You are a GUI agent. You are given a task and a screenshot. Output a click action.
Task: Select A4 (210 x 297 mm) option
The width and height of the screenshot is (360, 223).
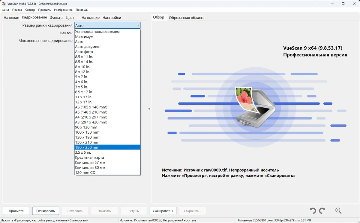point(107,117)
